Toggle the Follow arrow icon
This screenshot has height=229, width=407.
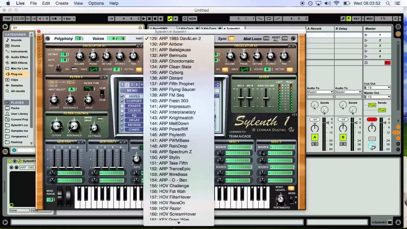point(111,19)
